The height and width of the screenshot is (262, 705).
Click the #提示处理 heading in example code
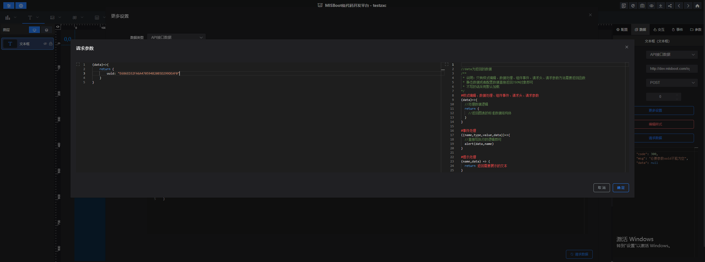468,157
